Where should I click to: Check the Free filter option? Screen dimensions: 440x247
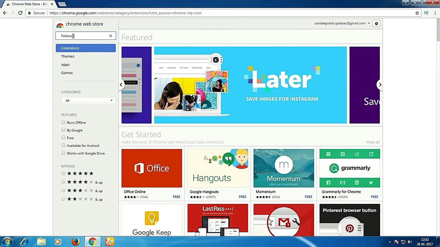click(x=63, y=138)
